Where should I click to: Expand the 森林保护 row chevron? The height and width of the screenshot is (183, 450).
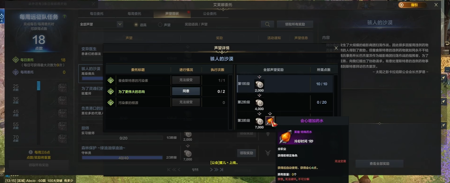point(268,153)
